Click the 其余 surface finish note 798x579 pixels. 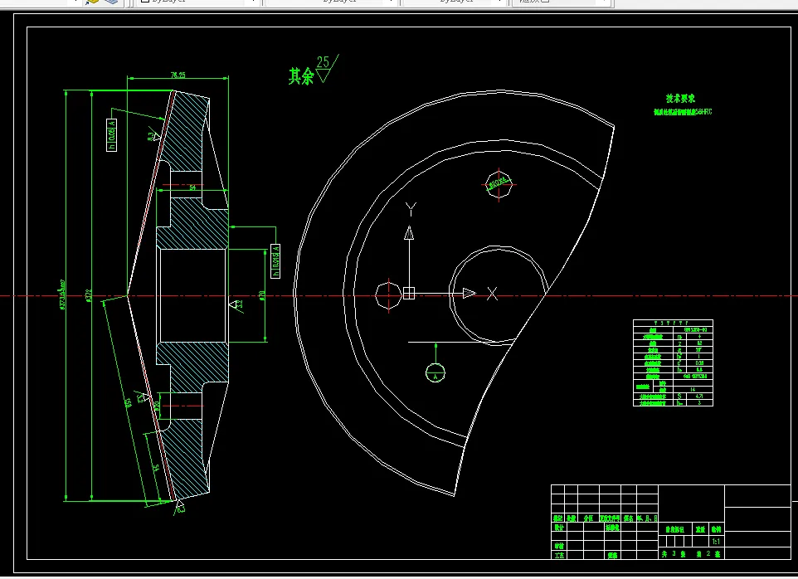[x=301, y=76]
